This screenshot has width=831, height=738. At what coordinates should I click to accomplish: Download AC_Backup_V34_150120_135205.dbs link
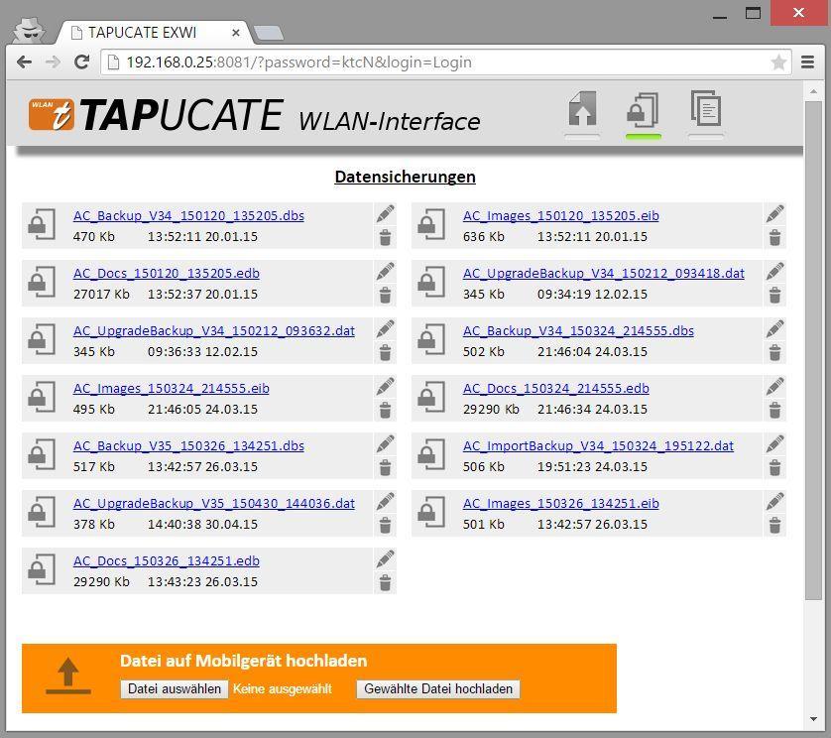point(188,216)
